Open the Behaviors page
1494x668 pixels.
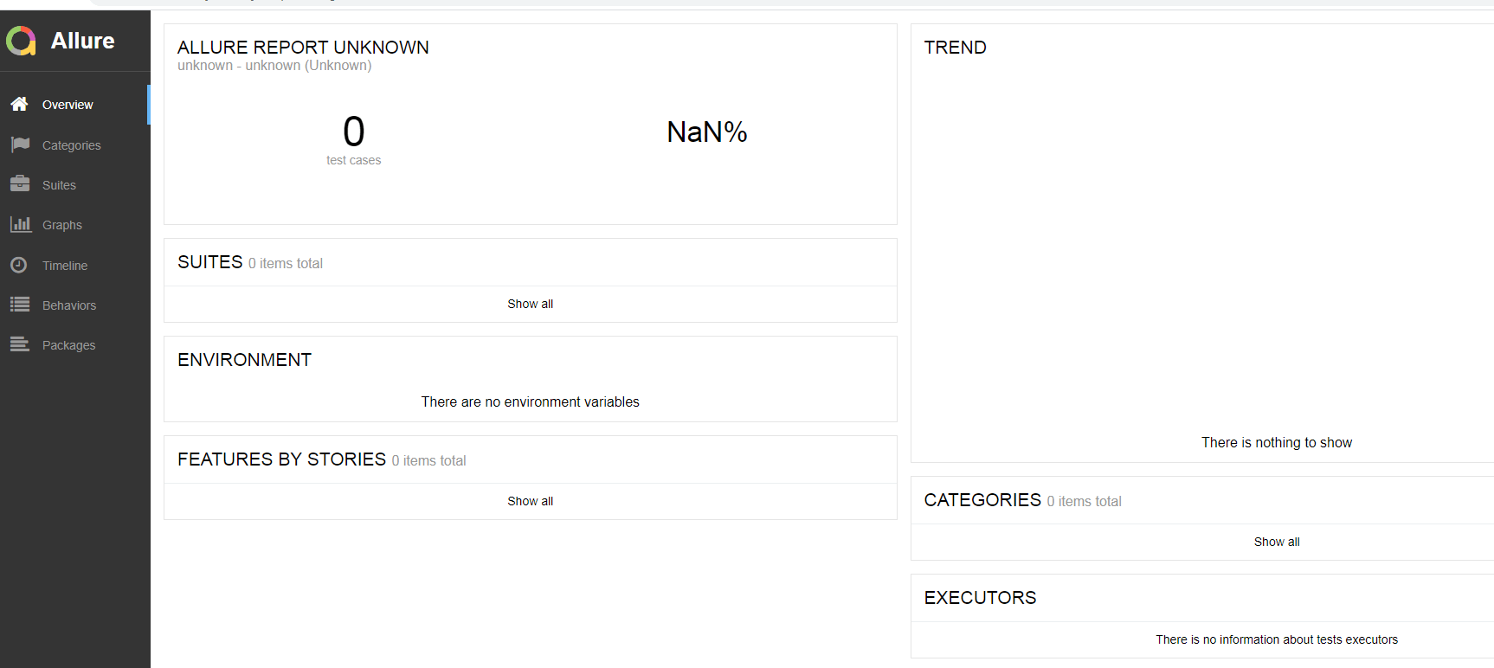pyautogui.click(x=75, y=305)
